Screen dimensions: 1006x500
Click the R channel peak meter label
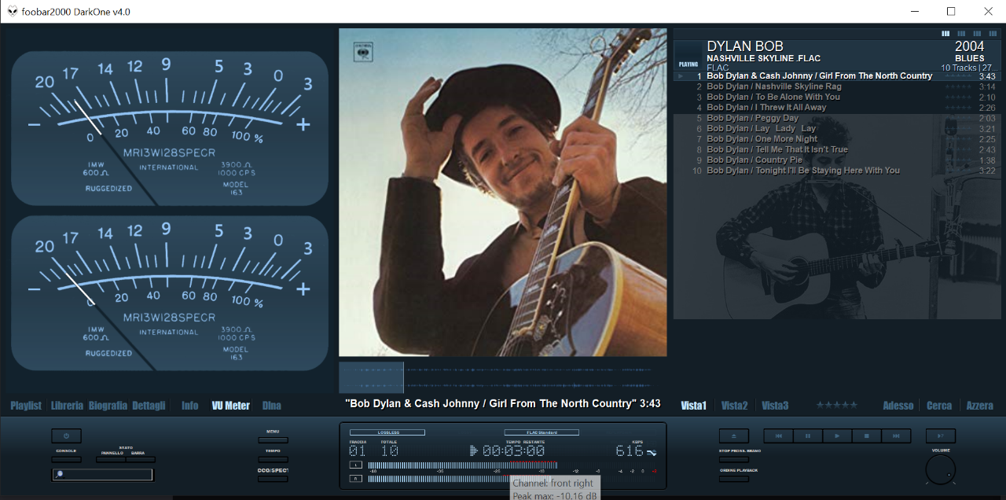[355, 478]
